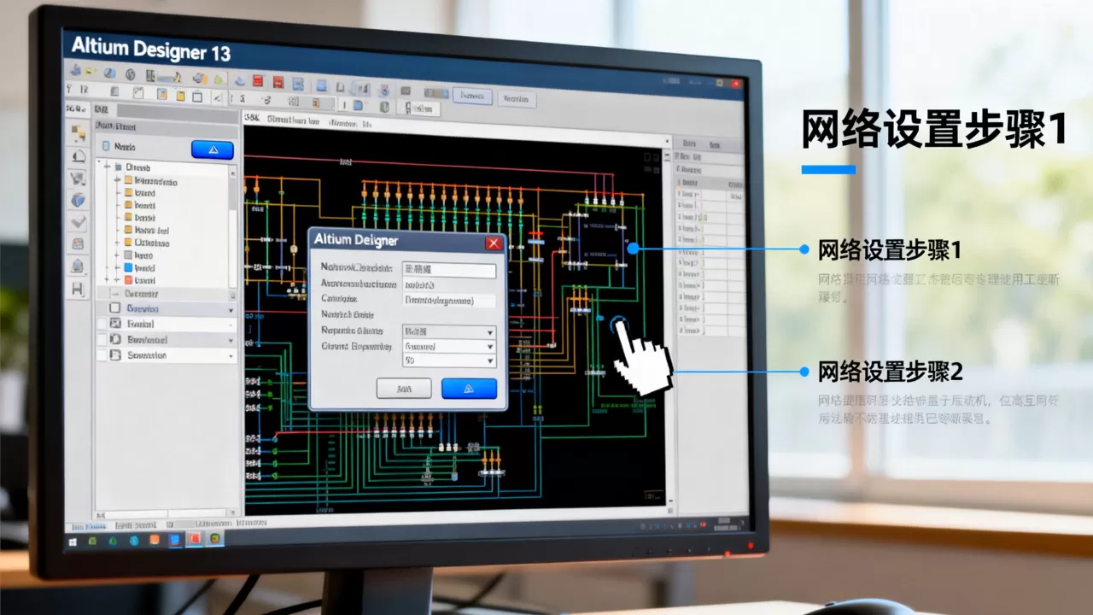This screenshot has height=615, width=1093.
Task: Click the H-shaped save icon in left sidebar
Action: click(x=78, y=288)
